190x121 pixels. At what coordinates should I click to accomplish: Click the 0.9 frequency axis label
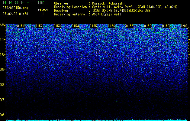[2, 70]
